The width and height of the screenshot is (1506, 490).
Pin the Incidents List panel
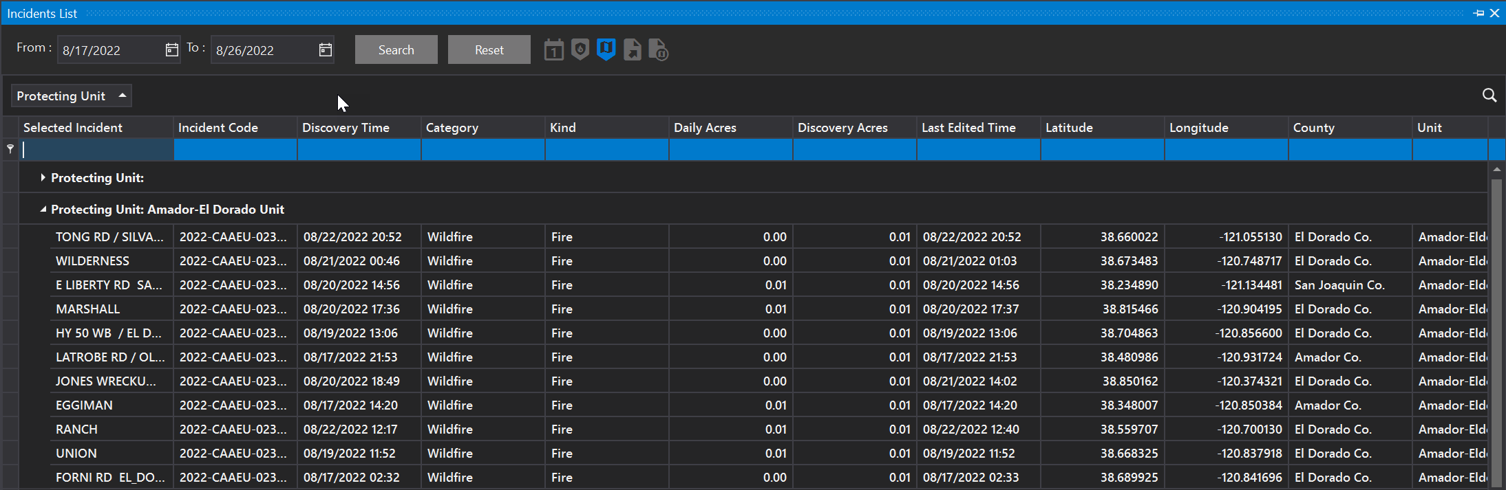click(x=1478, y=13)
